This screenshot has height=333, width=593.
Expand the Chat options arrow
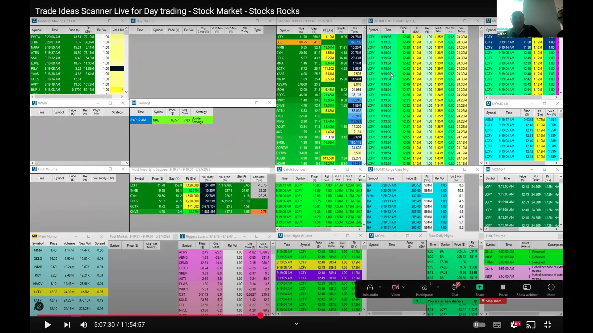(x=464, y=287)
